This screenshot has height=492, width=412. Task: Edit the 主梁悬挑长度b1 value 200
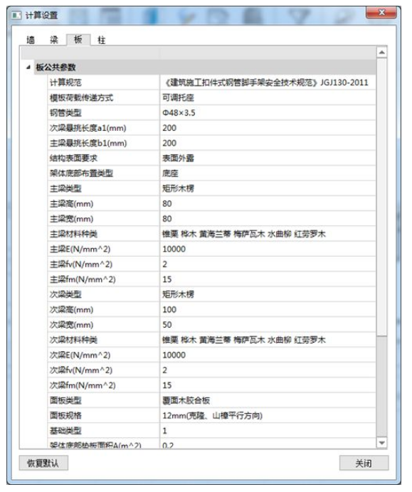[x=268, y=143]
